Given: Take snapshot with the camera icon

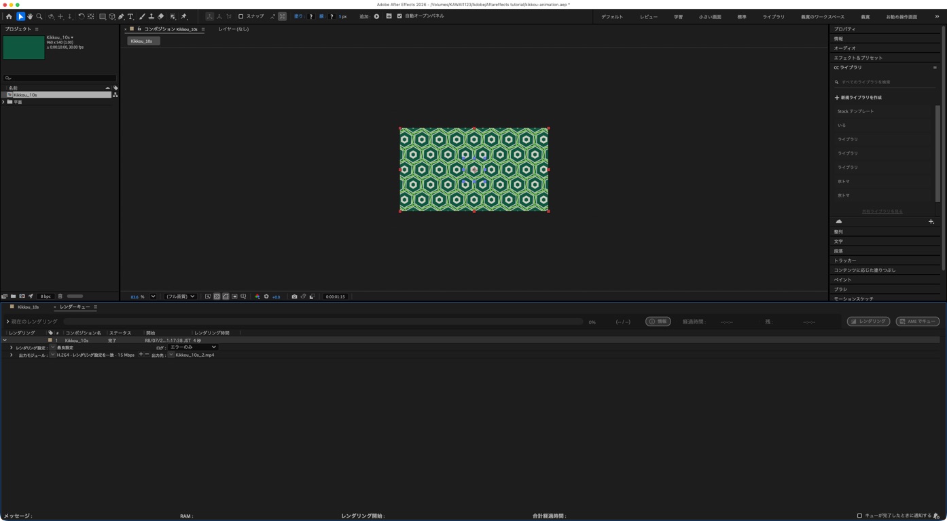Looking at the screenshot, I should (294, 296).
